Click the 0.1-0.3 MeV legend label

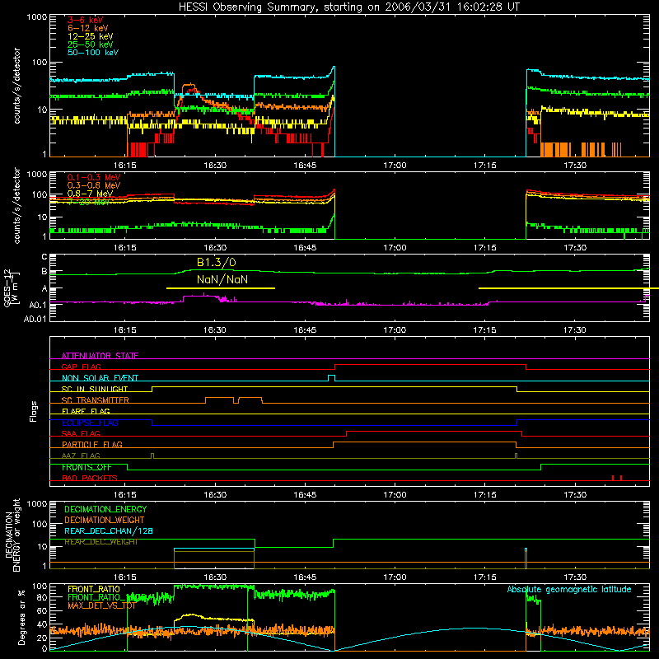94,177
